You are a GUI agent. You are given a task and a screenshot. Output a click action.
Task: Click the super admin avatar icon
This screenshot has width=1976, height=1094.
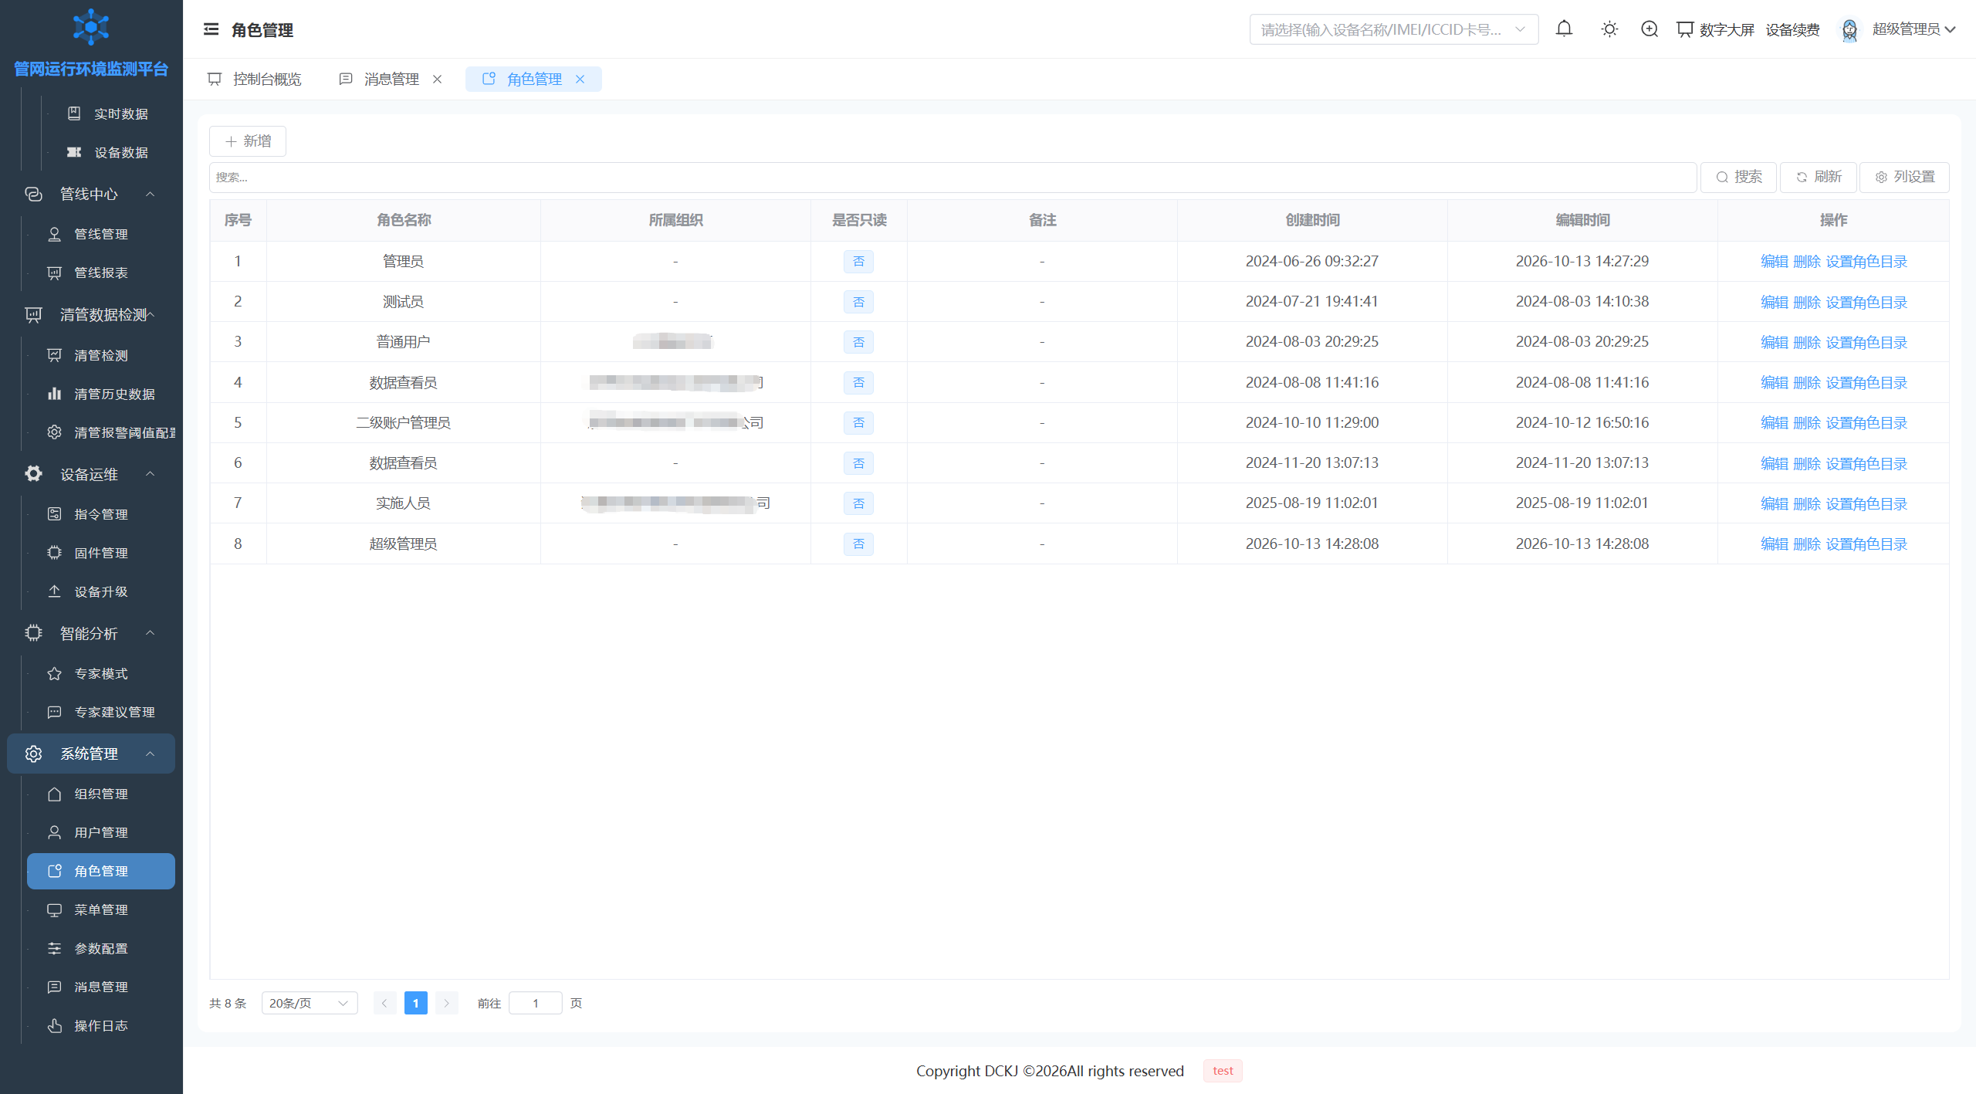point(1849,29)
